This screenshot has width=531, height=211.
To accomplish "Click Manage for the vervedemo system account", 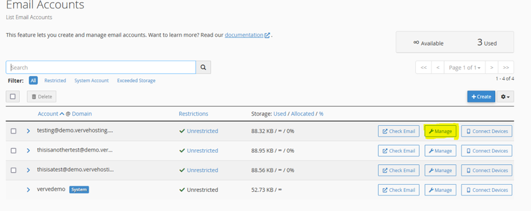I will 440,190.
